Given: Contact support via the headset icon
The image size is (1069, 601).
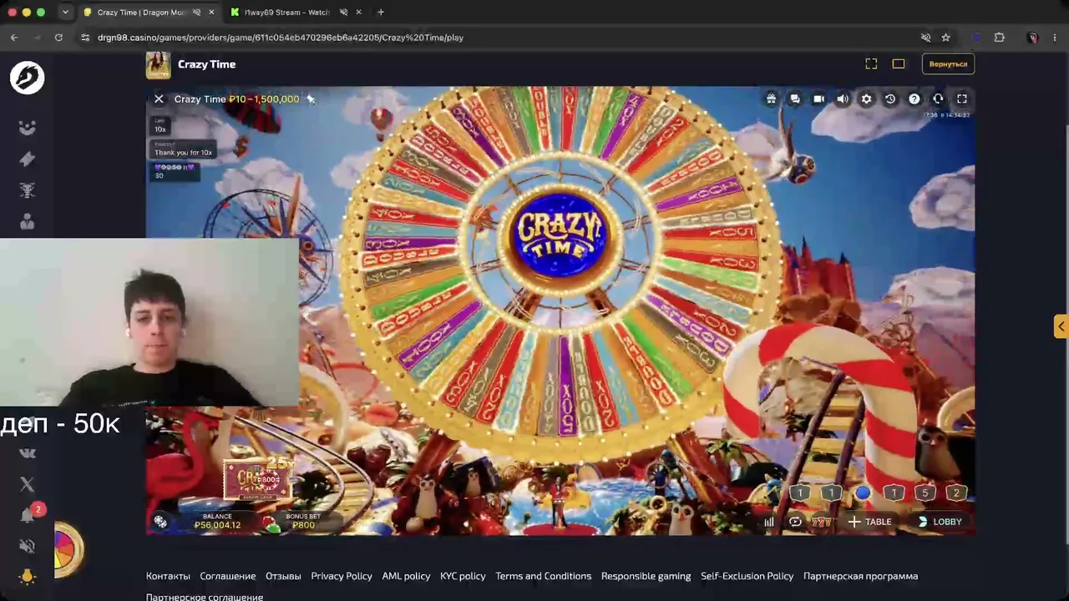Looking at the screenshot, I should (x=938, y=99).
